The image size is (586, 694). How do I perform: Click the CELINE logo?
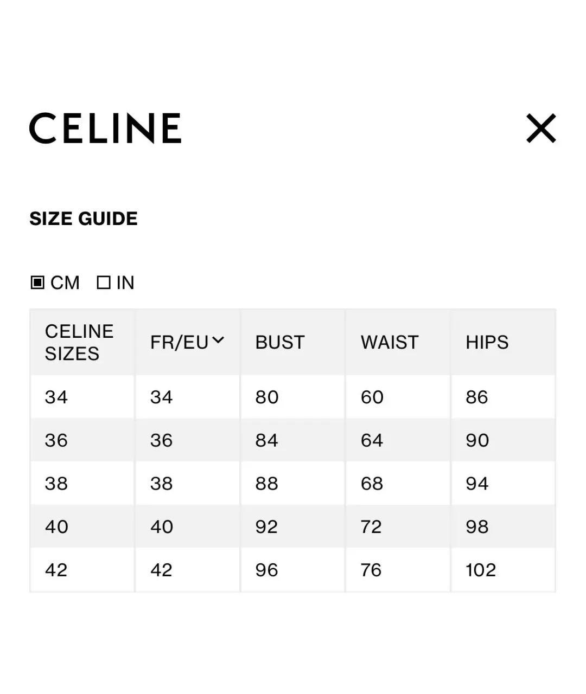point(106,128)
